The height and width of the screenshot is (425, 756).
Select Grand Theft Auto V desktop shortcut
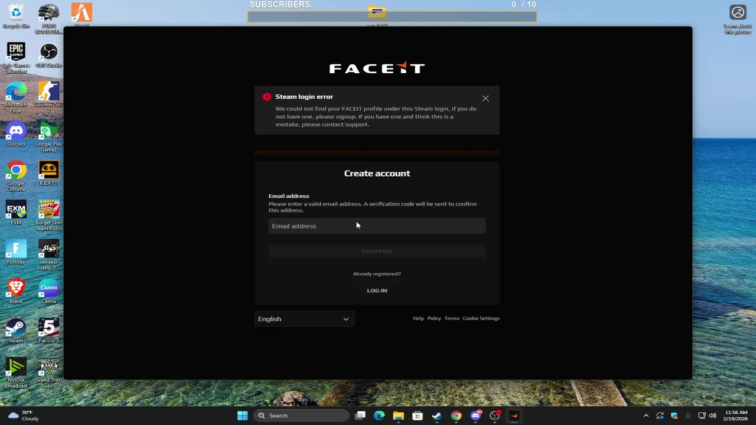(x=48, y=373)
